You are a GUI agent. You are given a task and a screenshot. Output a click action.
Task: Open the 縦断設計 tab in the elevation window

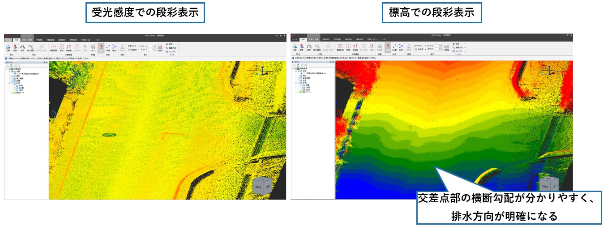(349, 39)
